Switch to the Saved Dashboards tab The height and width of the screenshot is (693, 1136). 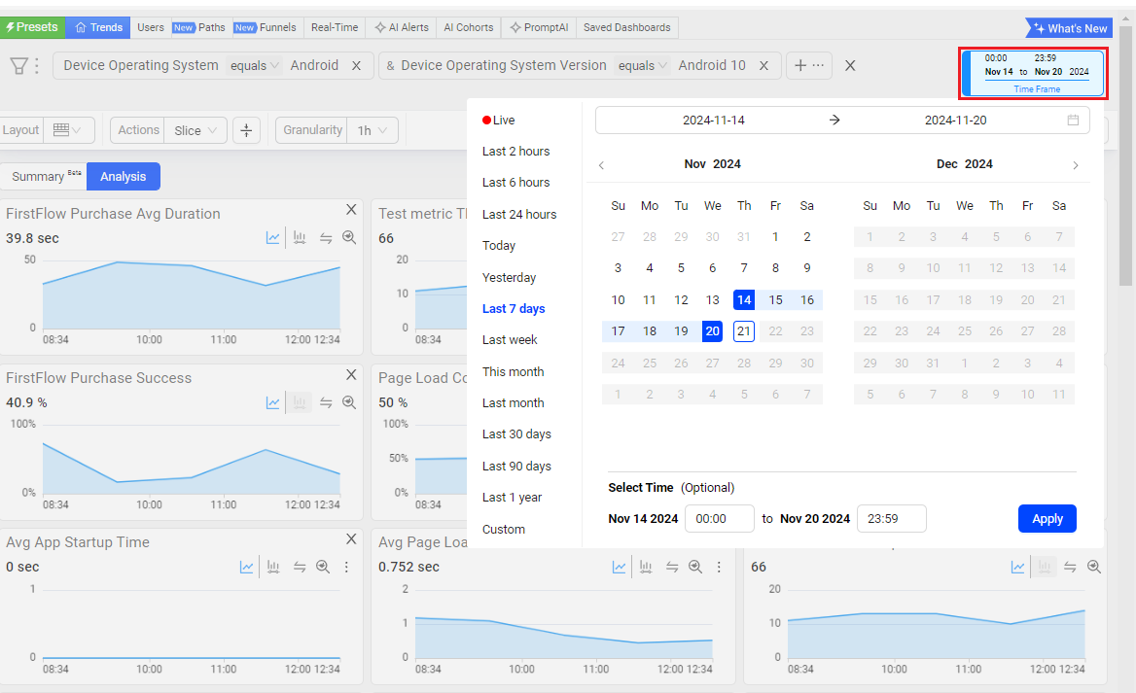tap(626, 27)
